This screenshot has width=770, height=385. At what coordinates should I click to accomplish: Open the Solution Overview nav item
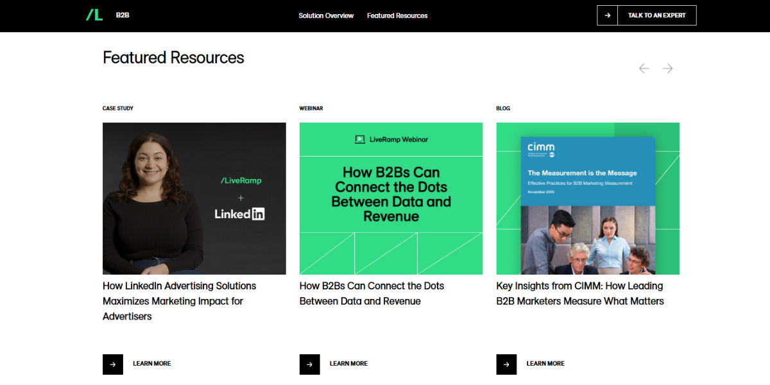pyautogui.click(x=326, y=15)
